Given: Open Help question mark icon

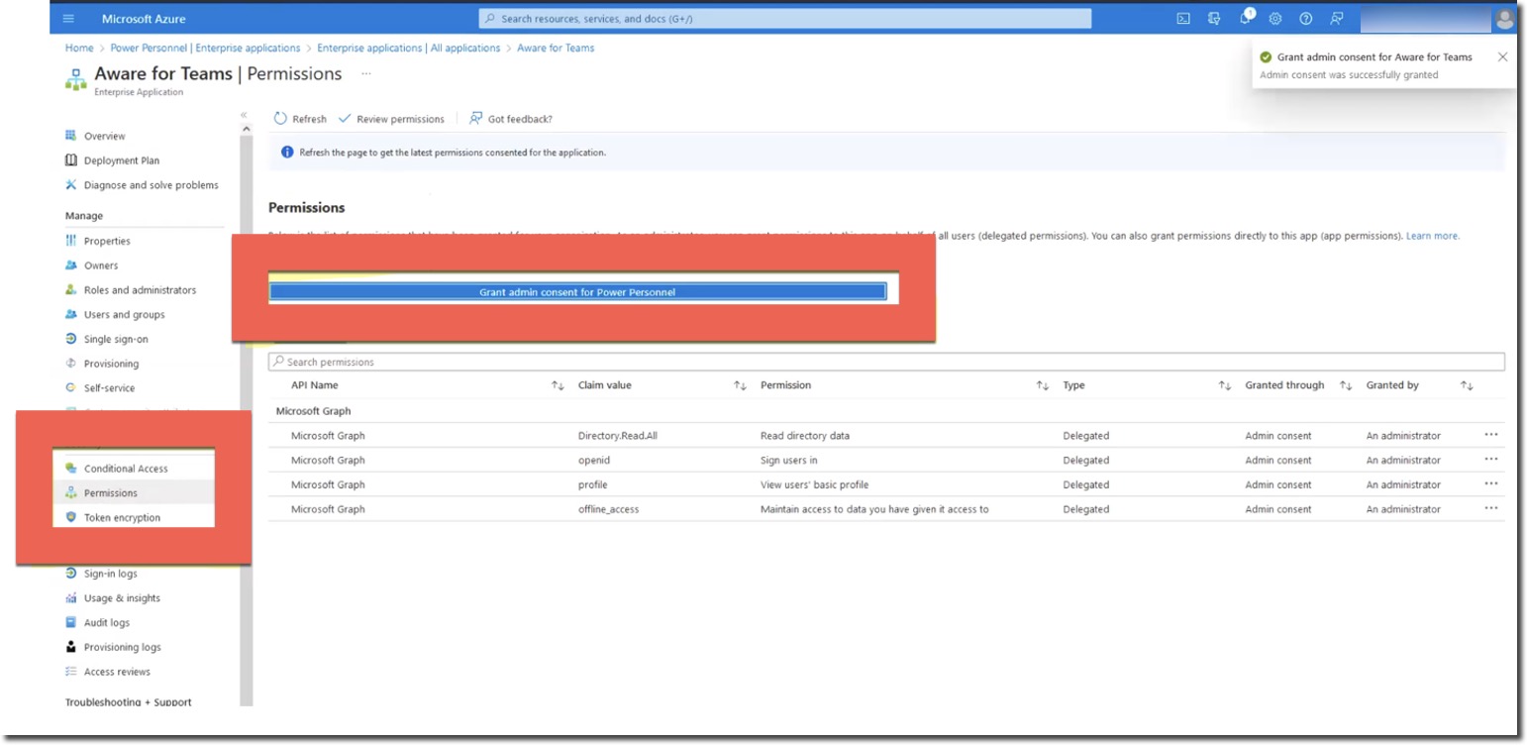Looking at the screenshot, I should click(x=1306, y=19).
